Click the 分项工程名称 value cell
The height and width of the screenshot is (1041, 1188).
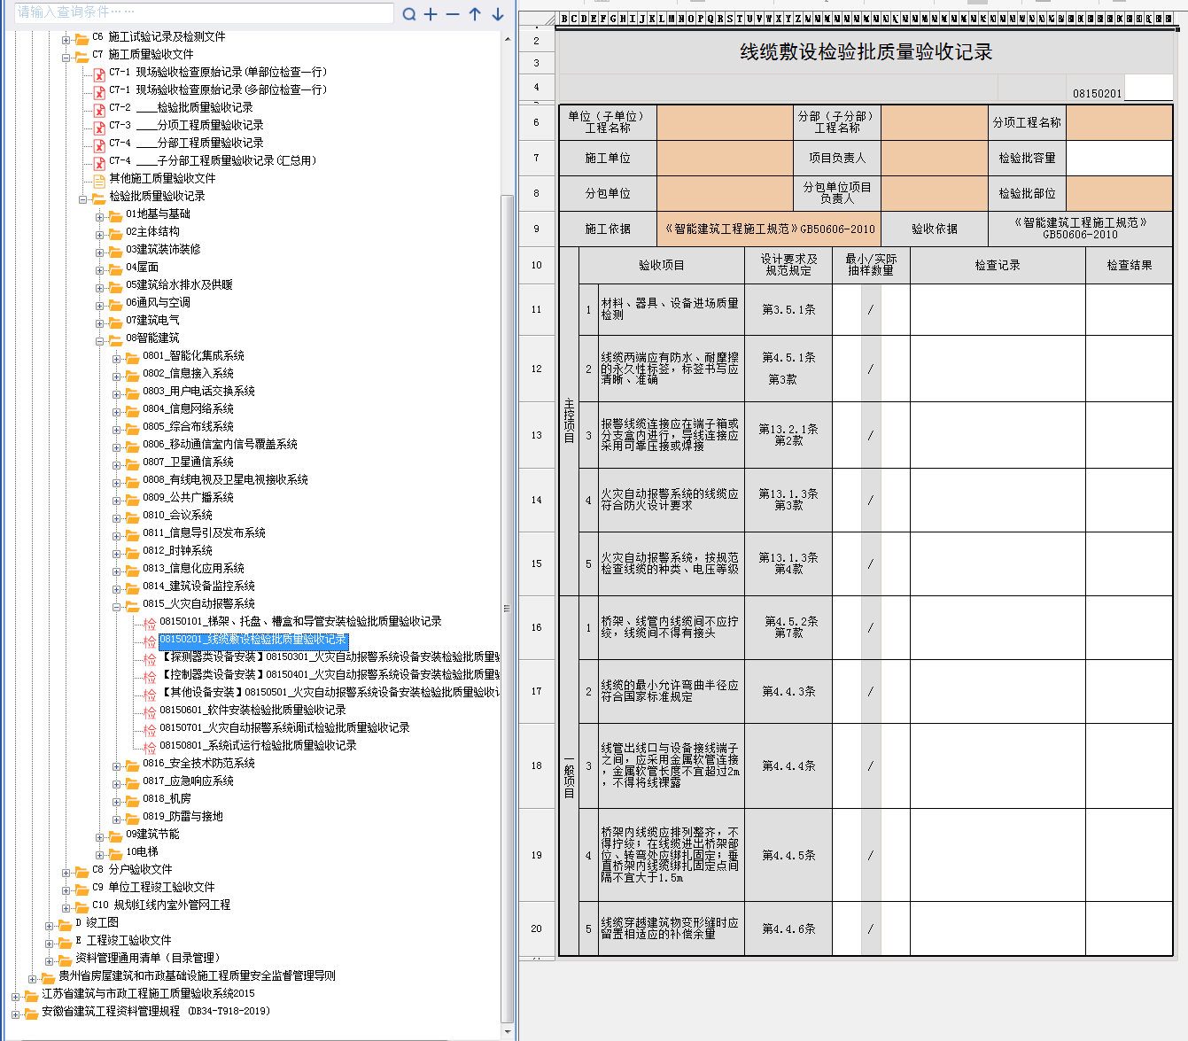[1120, 122]
